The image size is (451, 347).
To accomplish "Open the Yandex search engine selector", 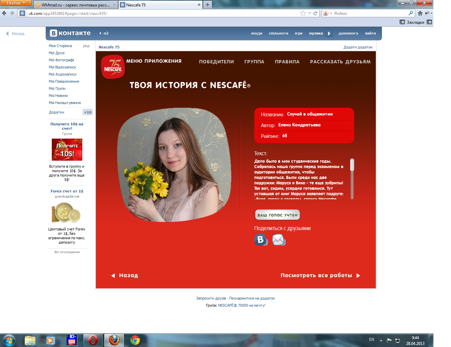I will 327,13.
